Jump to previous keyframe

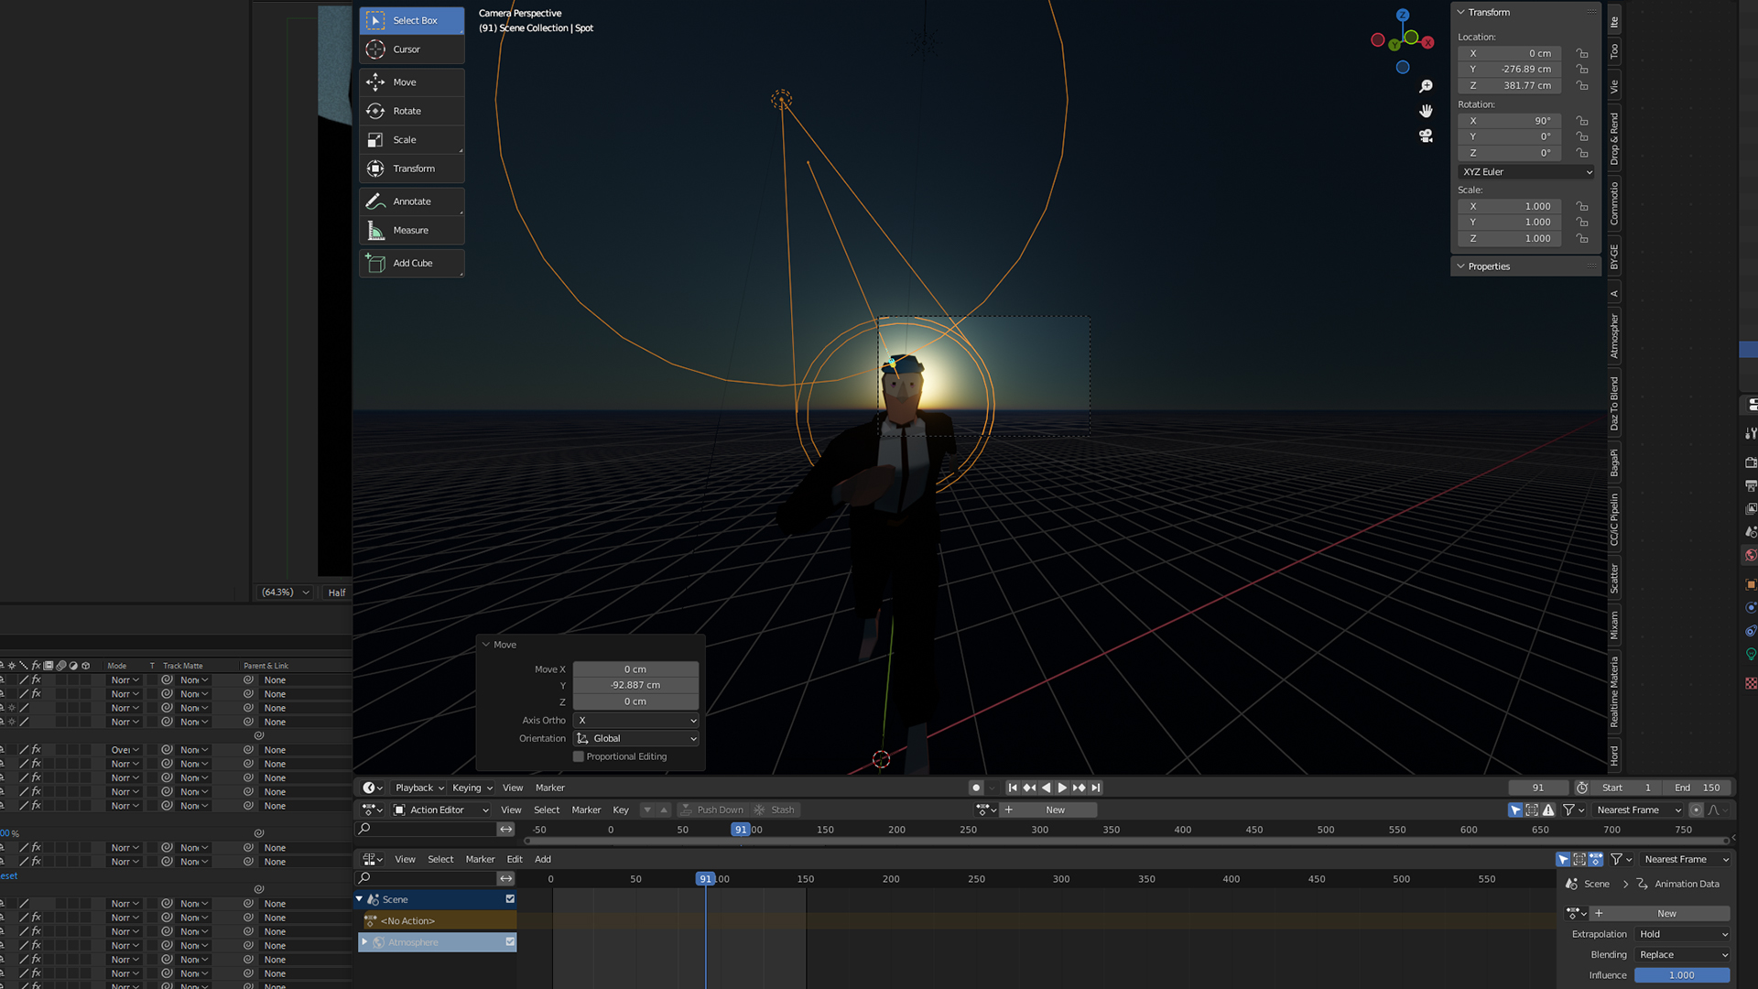tap(1029, 788)
